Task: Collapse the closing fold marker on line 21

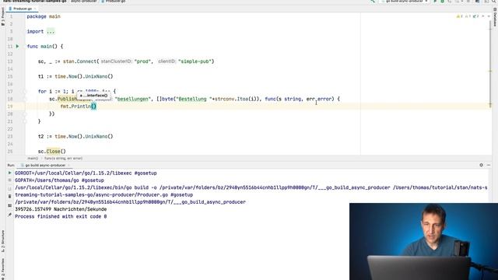Action: click(24, 121)
